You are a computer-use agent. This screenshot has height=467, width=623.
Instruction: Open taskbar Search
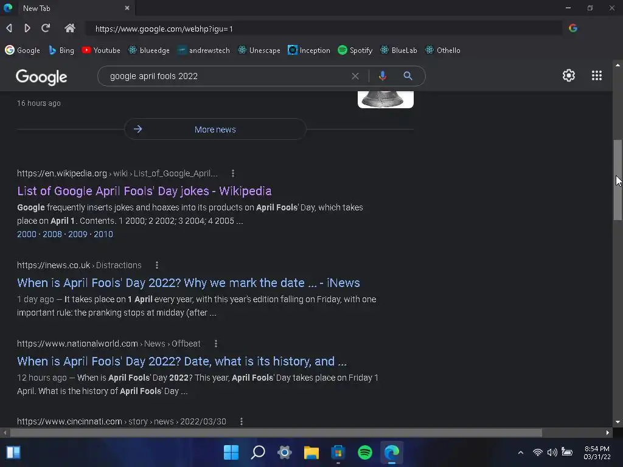click(x=258, y=452)
